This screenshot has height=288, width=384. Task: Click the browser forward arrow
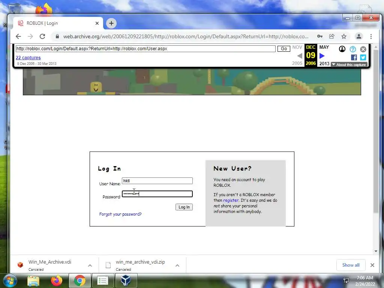30,36
